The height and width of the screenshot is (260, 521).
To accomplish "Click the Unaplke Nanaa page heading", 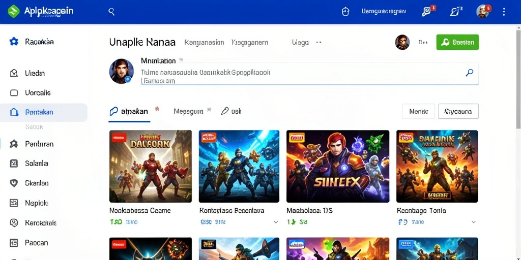I will (142, 43).
